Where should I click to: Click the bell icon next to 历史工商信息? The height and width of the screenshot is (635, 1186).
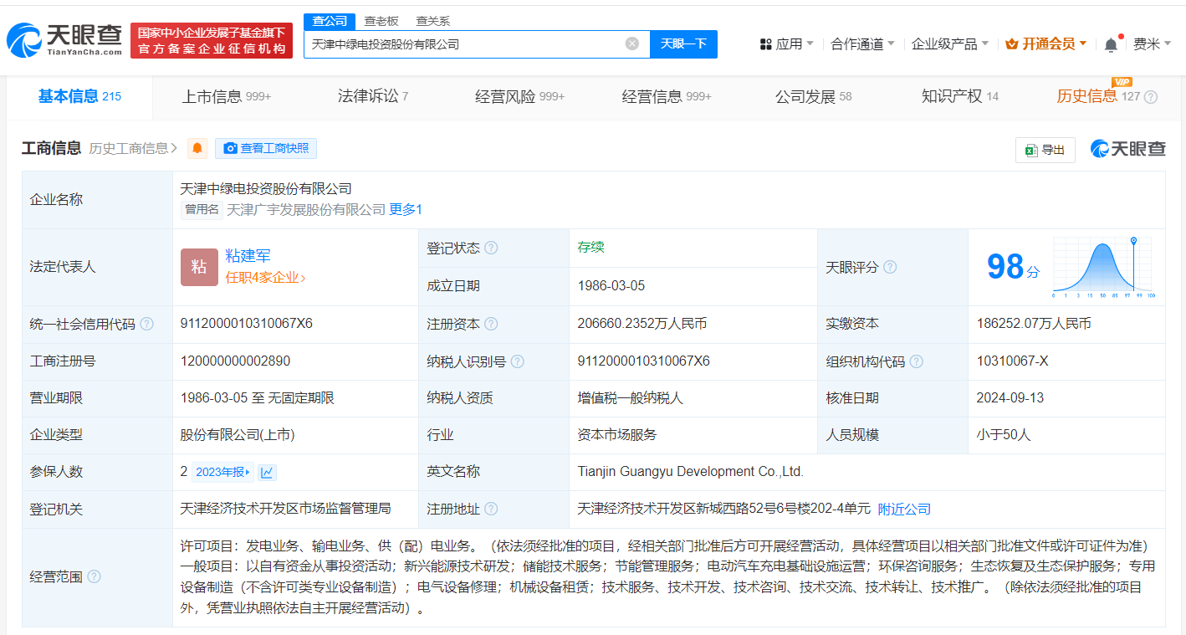point(197,148)
